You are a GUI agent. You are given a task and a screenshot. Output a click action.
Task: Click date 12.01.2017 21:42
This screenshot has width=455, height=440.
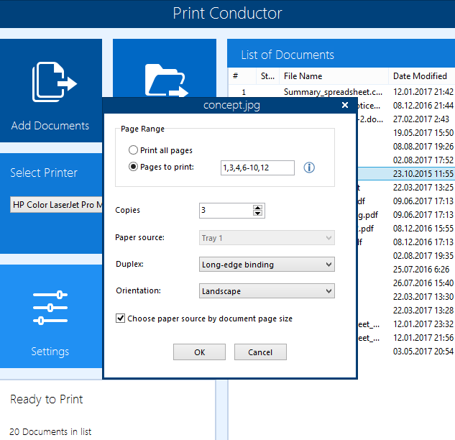(x=423, y=92)
